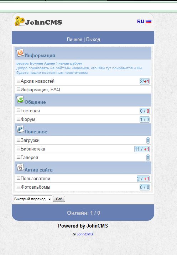Click the small icon before Библиотека

click(19, 148)
